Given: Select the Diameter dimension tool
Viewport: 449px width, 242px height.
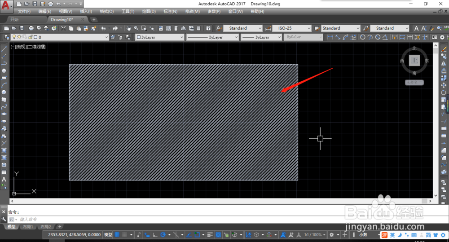Looking at the screenshot, I should pos(378,37).
